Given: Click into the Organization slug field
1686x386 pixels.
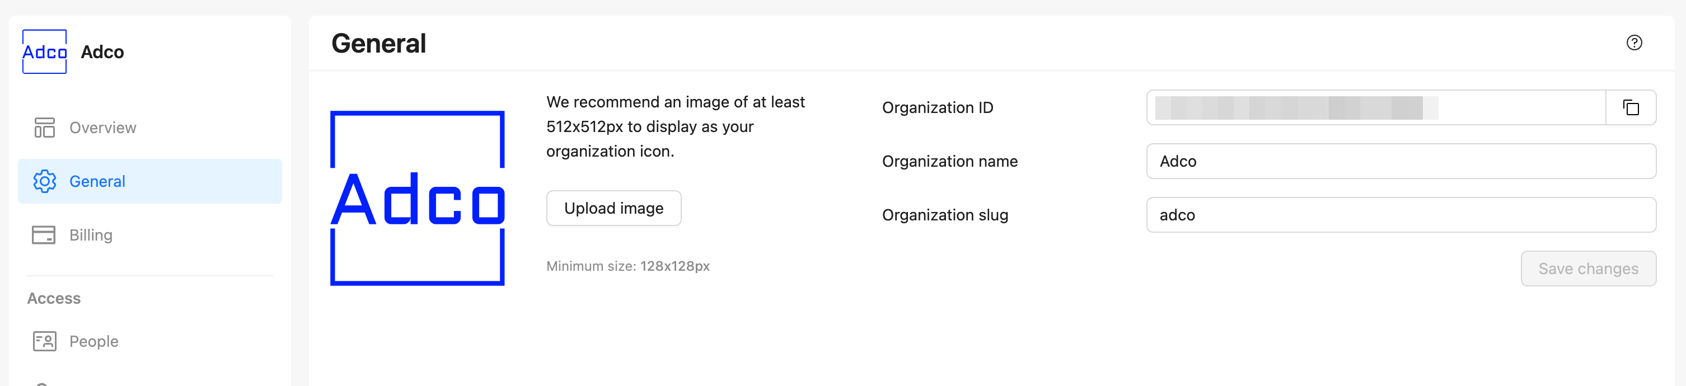Looking at the screenshot, I should coord(1401,215).
